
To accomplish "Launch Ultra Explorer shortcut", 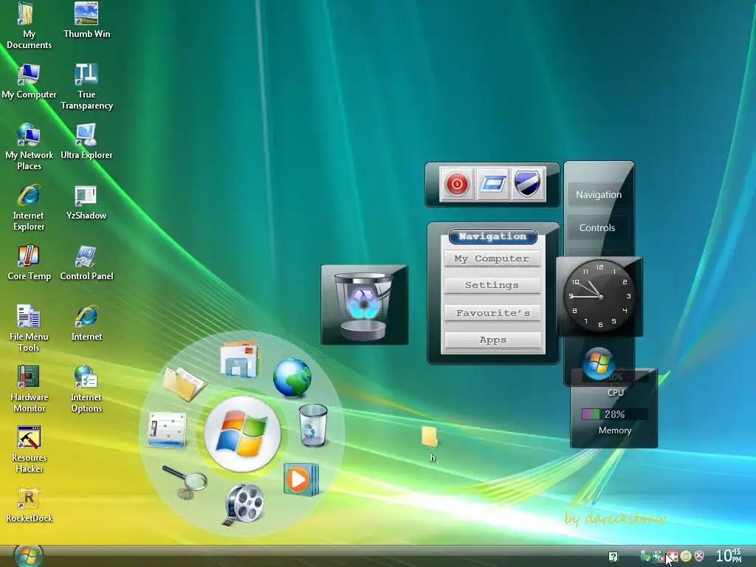I will [x=87, y=141].
